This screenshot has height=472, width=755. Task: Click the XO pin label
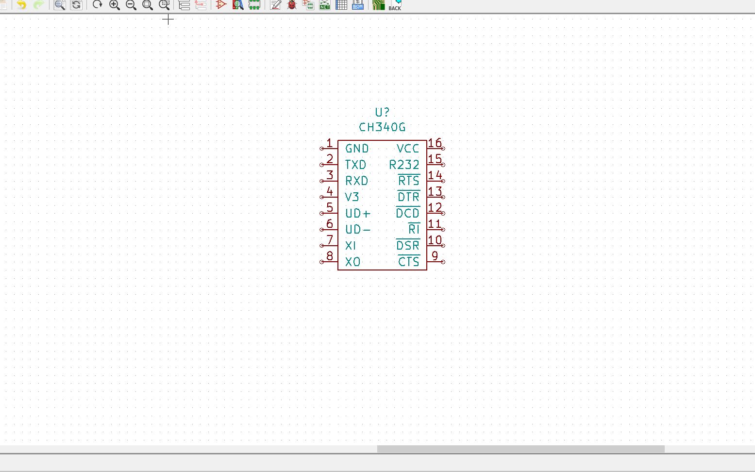pyautogui.click(x=353, y=262)
